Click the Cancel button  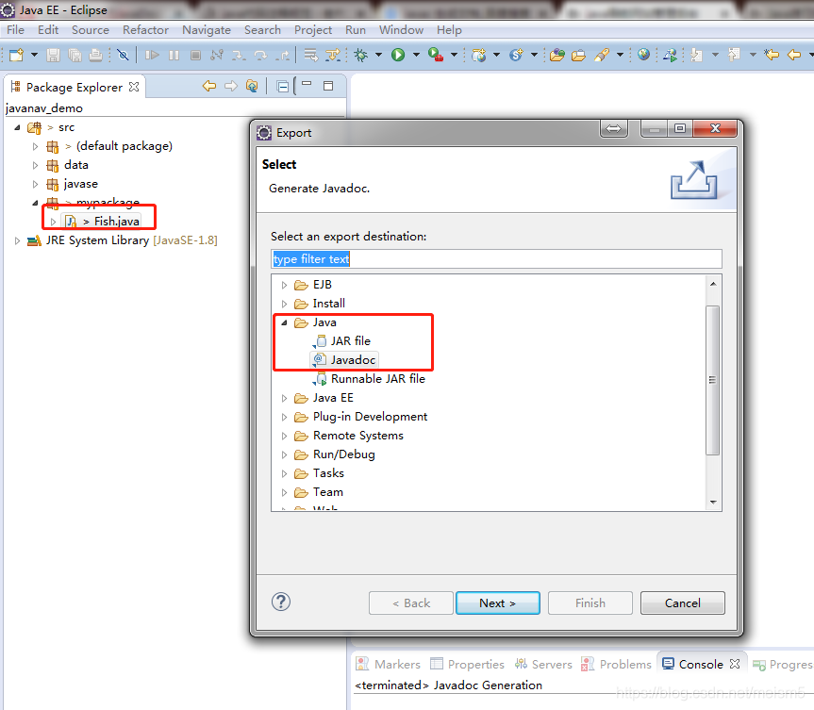point(683,603)
